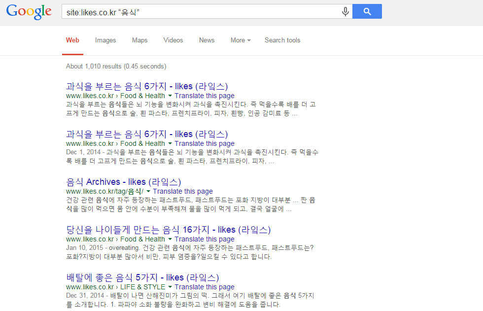This screenshot has height=311, width=483.
Task: Click the 'www.likes.co.kr/tag/음식/' URL text
Action: (x=104, y=192)
